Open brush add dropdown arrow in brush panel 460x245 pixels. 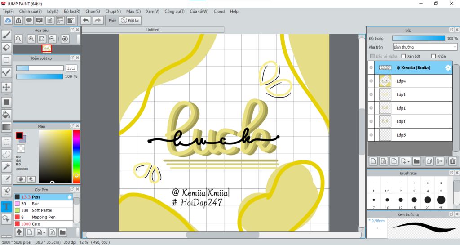[x=44, y=233]
